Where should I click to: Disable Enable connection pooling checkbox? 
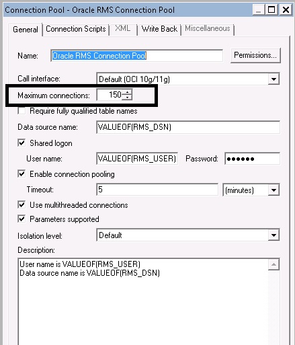[22, 174]
